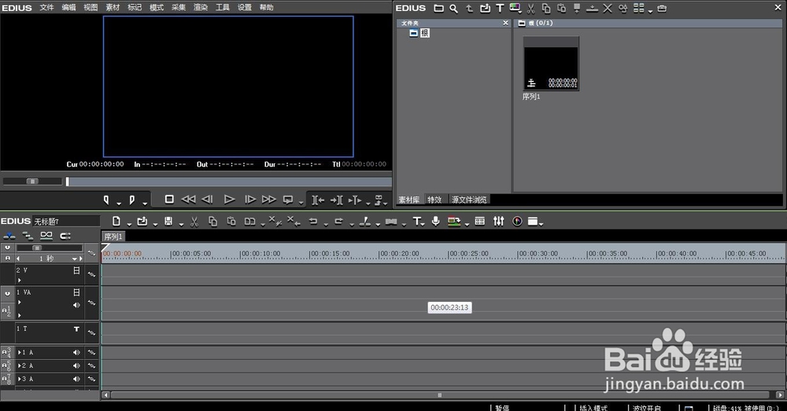787x411 pixels.
Task: Toggle mute on the 3 A track
Action: pyautogui.click(x=76, y=379)
